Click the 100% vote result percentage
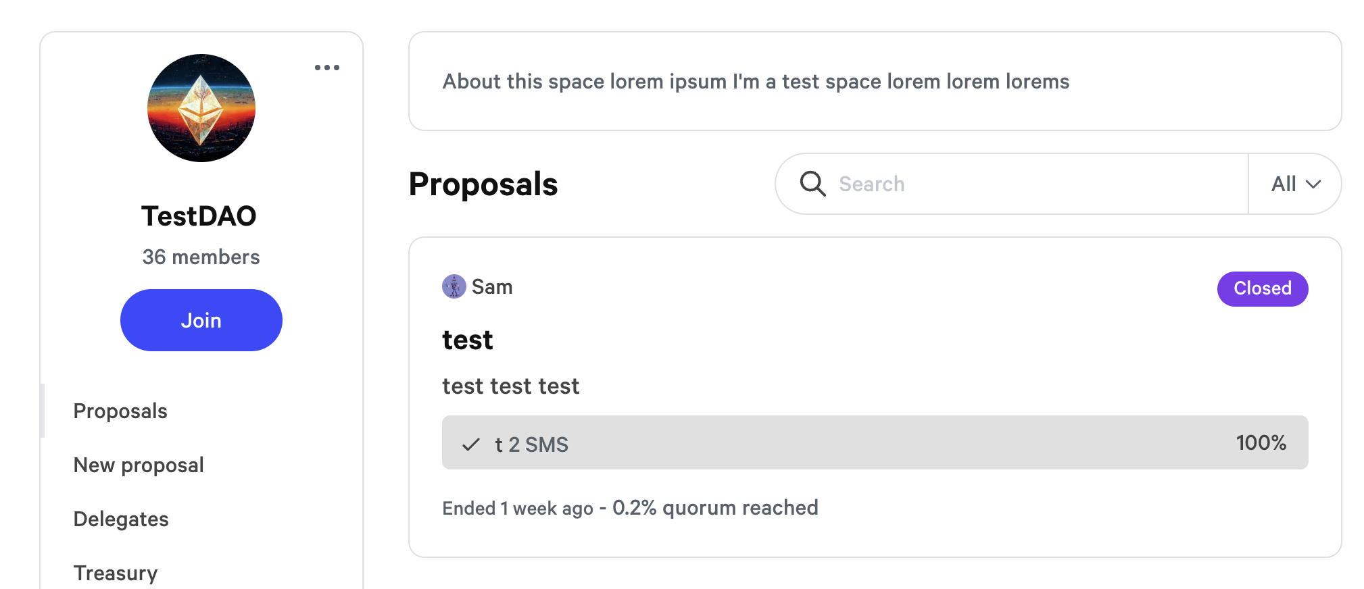 (1261, 442)
